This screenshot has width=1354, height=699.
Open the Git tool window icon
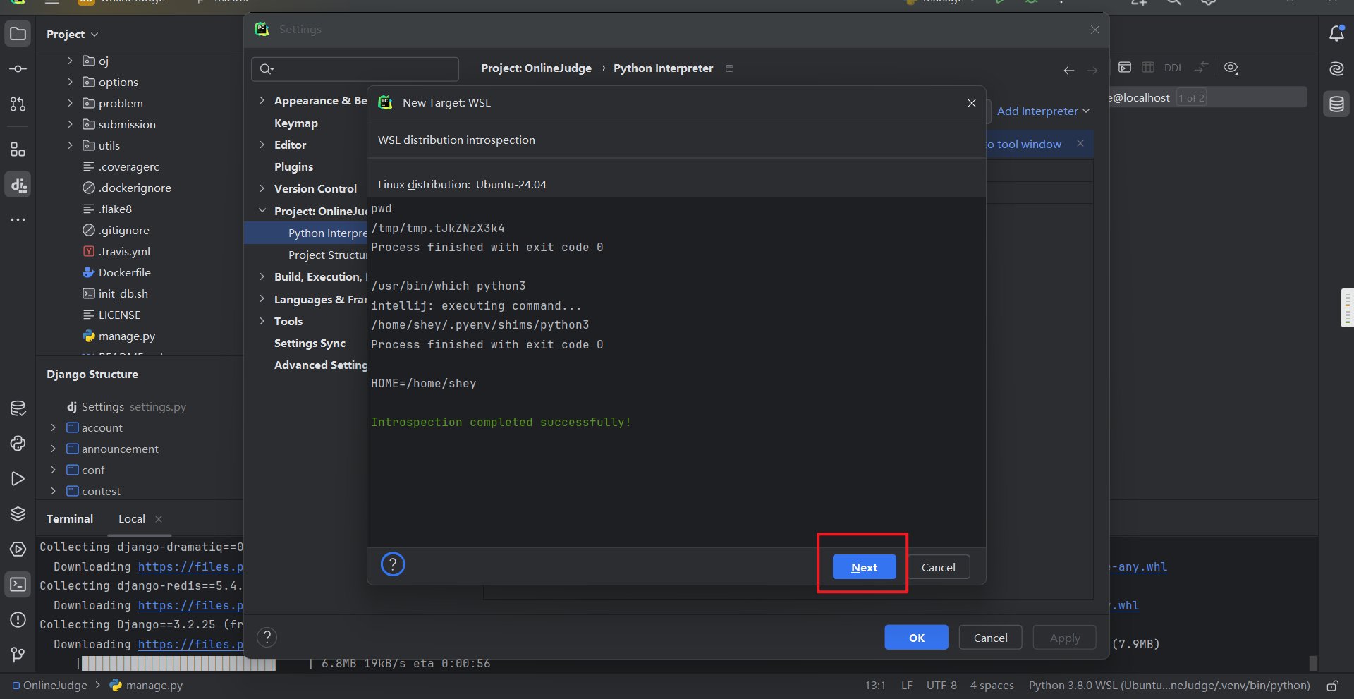pyautogui.click(x=18, y=655)
